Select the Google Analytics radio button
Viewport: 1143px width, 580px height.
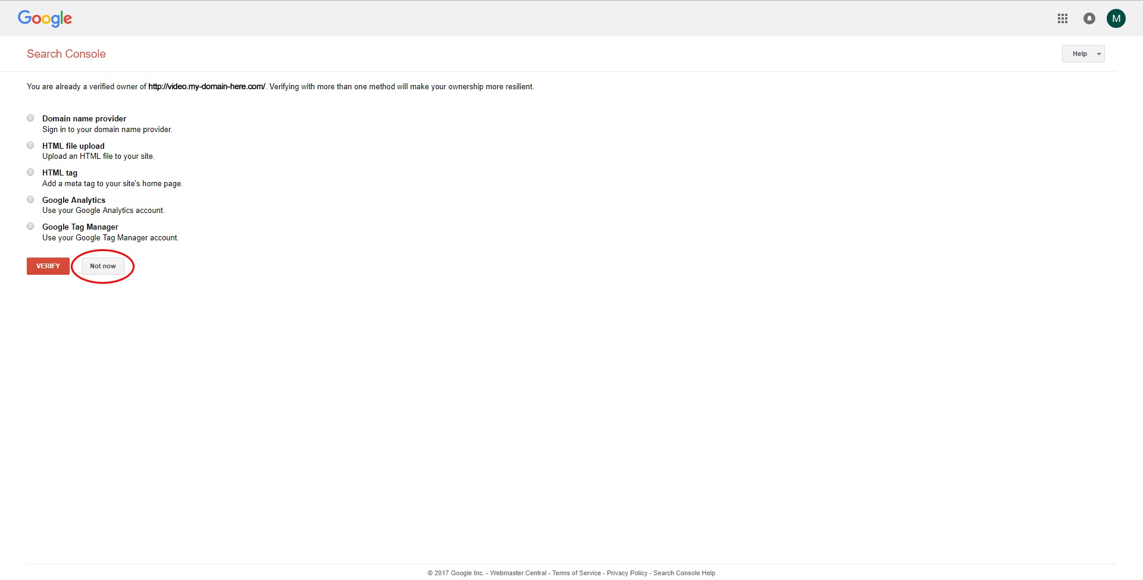[x=30, y=199]
